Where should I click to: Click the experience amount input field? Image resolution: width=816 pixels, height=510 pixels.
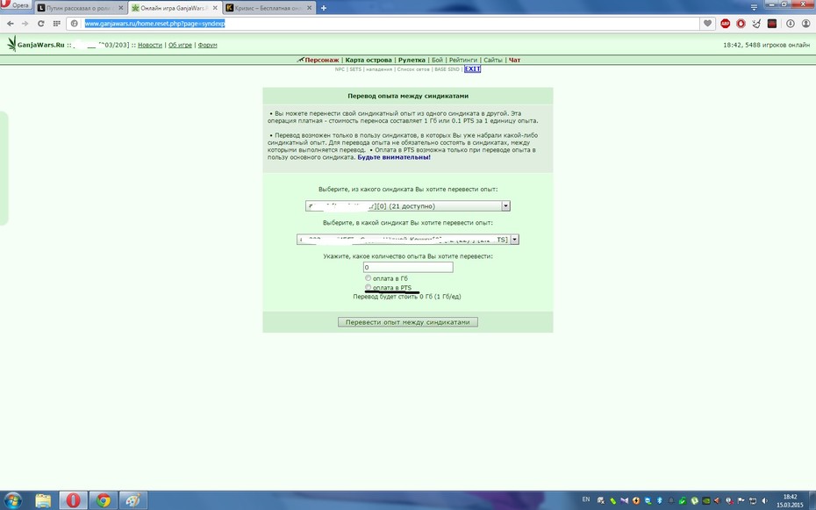[x=408, y=267]
